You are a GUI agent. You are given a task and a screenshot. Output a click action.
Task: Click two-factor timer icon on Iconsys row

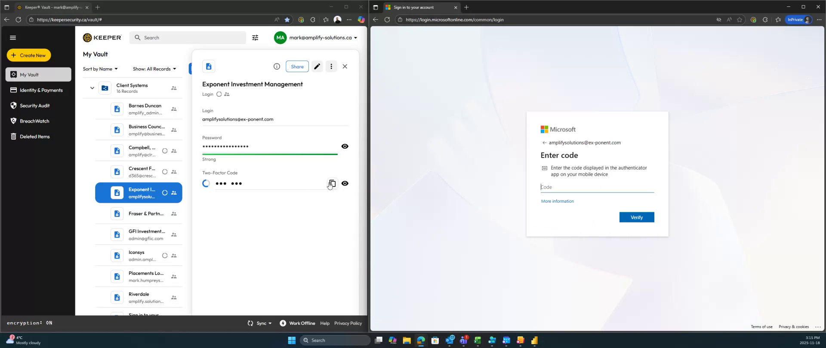tap(165, 256)
